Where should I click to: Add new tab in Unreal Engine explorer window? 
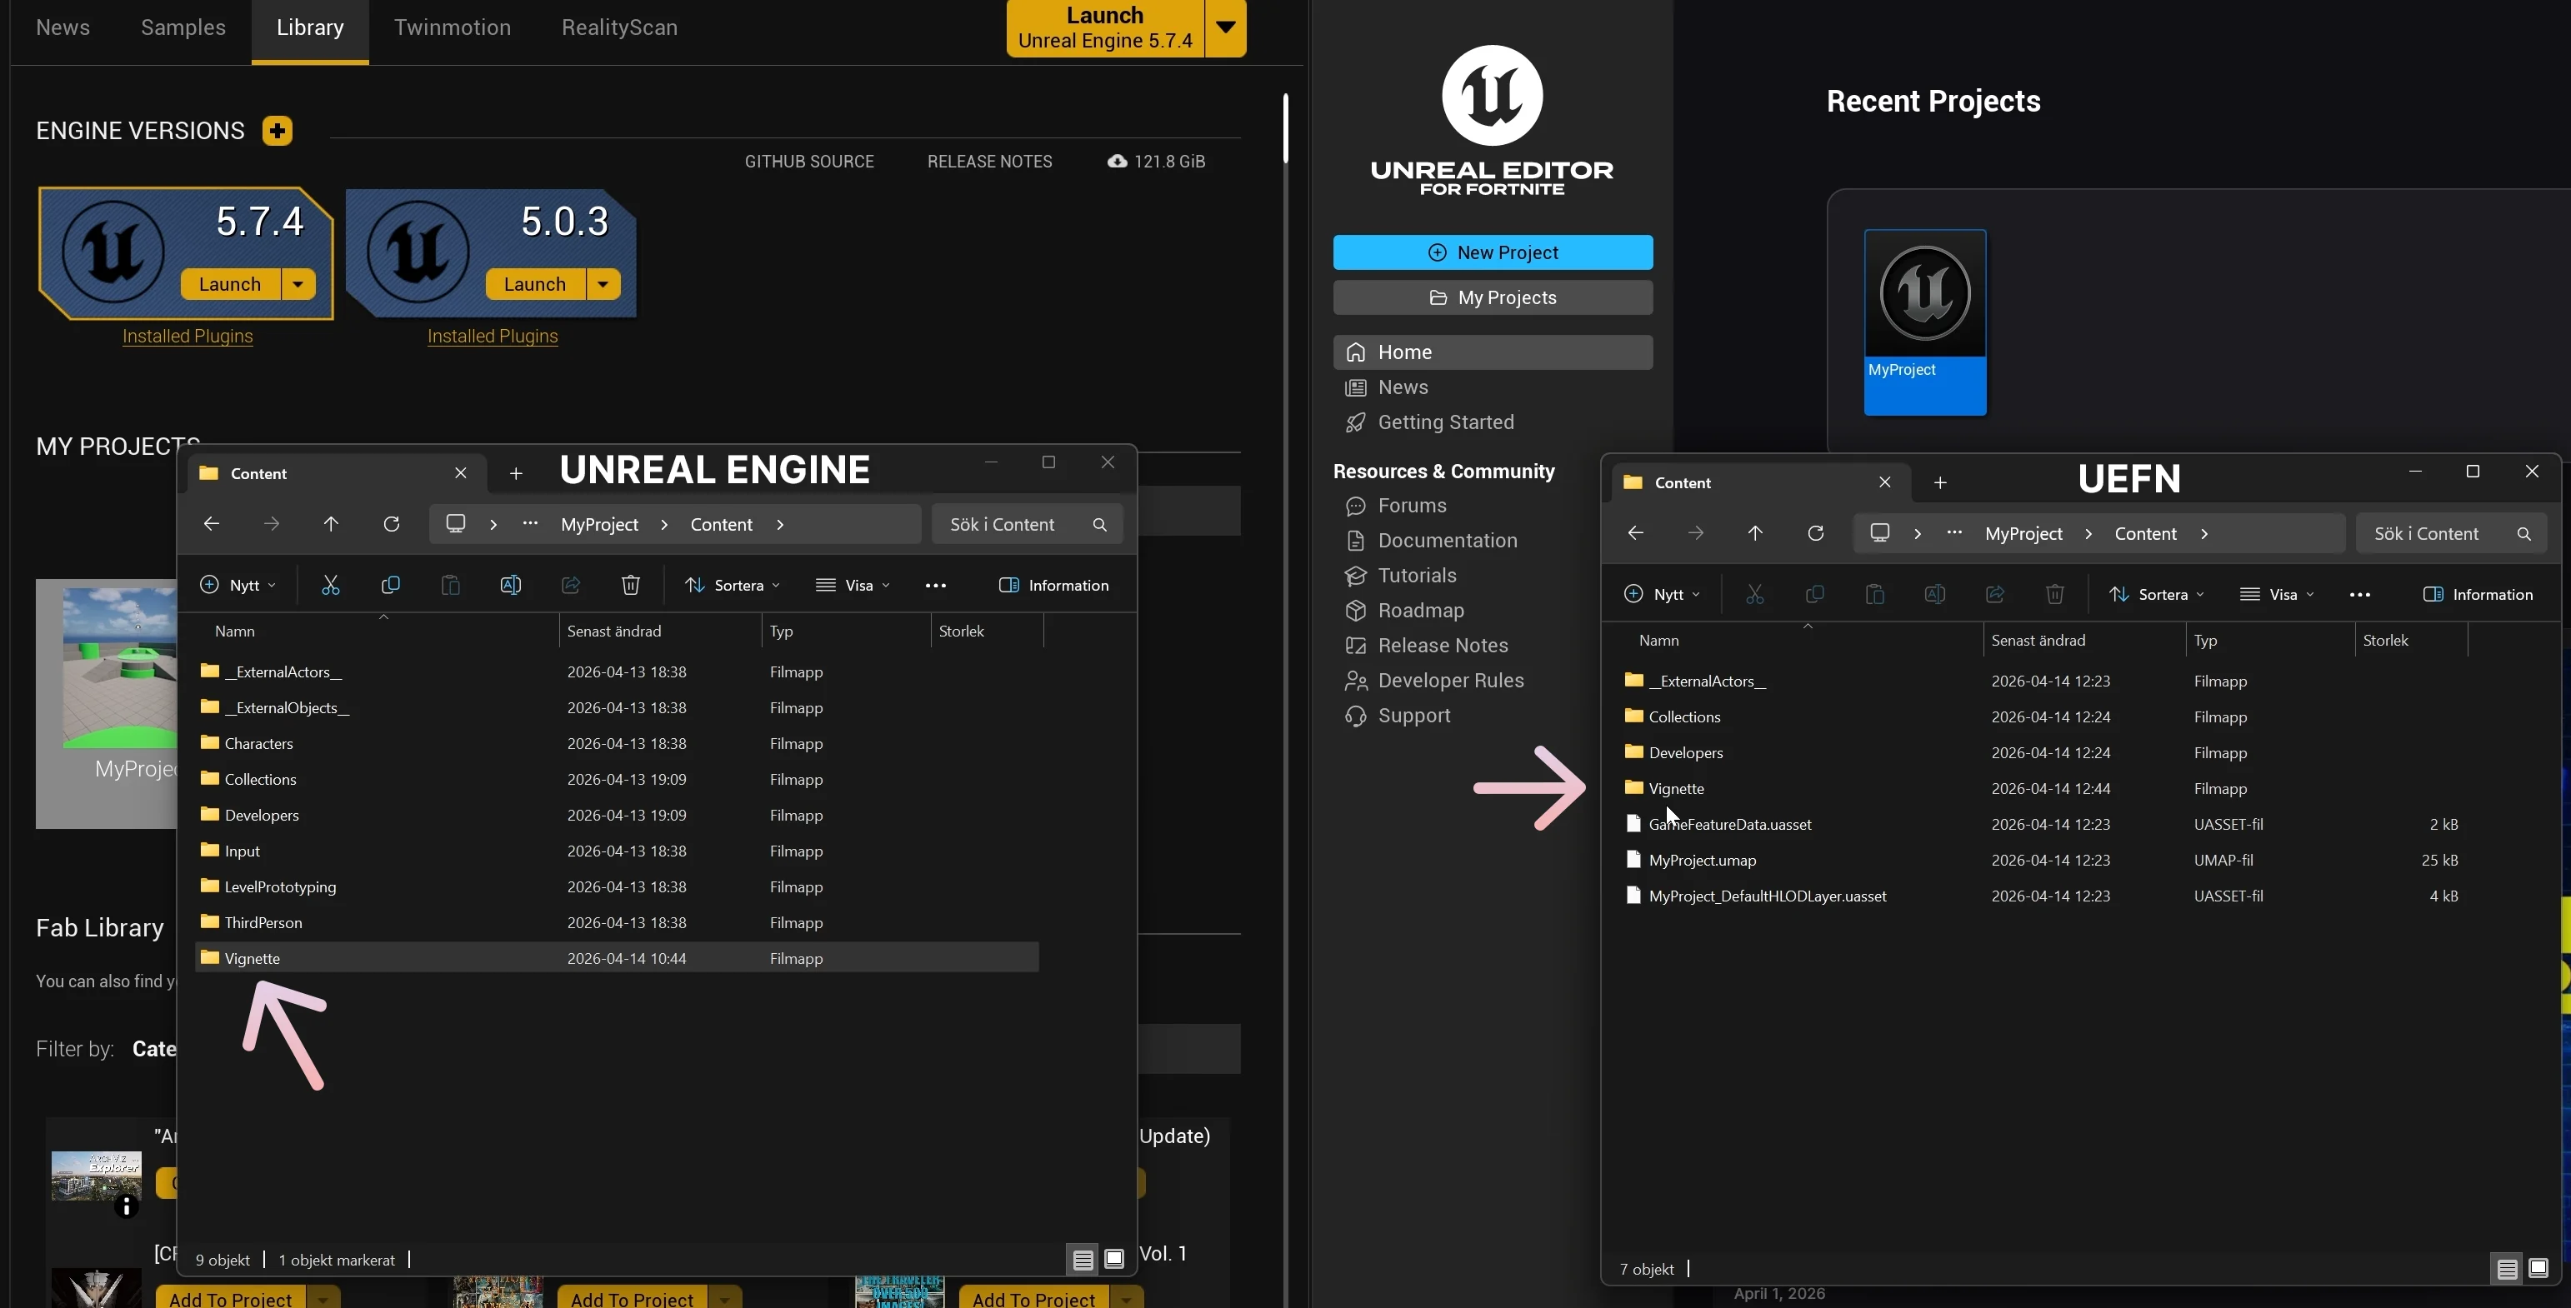pyautogui.click(x=516, y=474)
